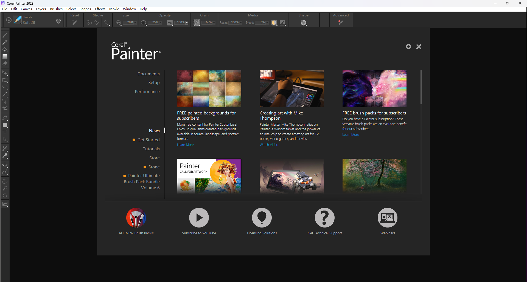Click the Watch Video link

269,145
